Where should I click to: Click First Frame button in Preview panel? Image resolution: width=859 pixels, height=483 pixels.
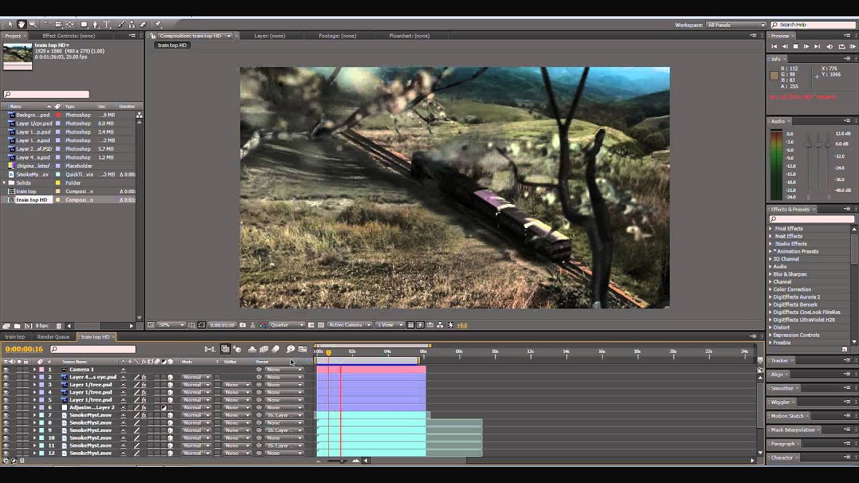tap(774, 46)
